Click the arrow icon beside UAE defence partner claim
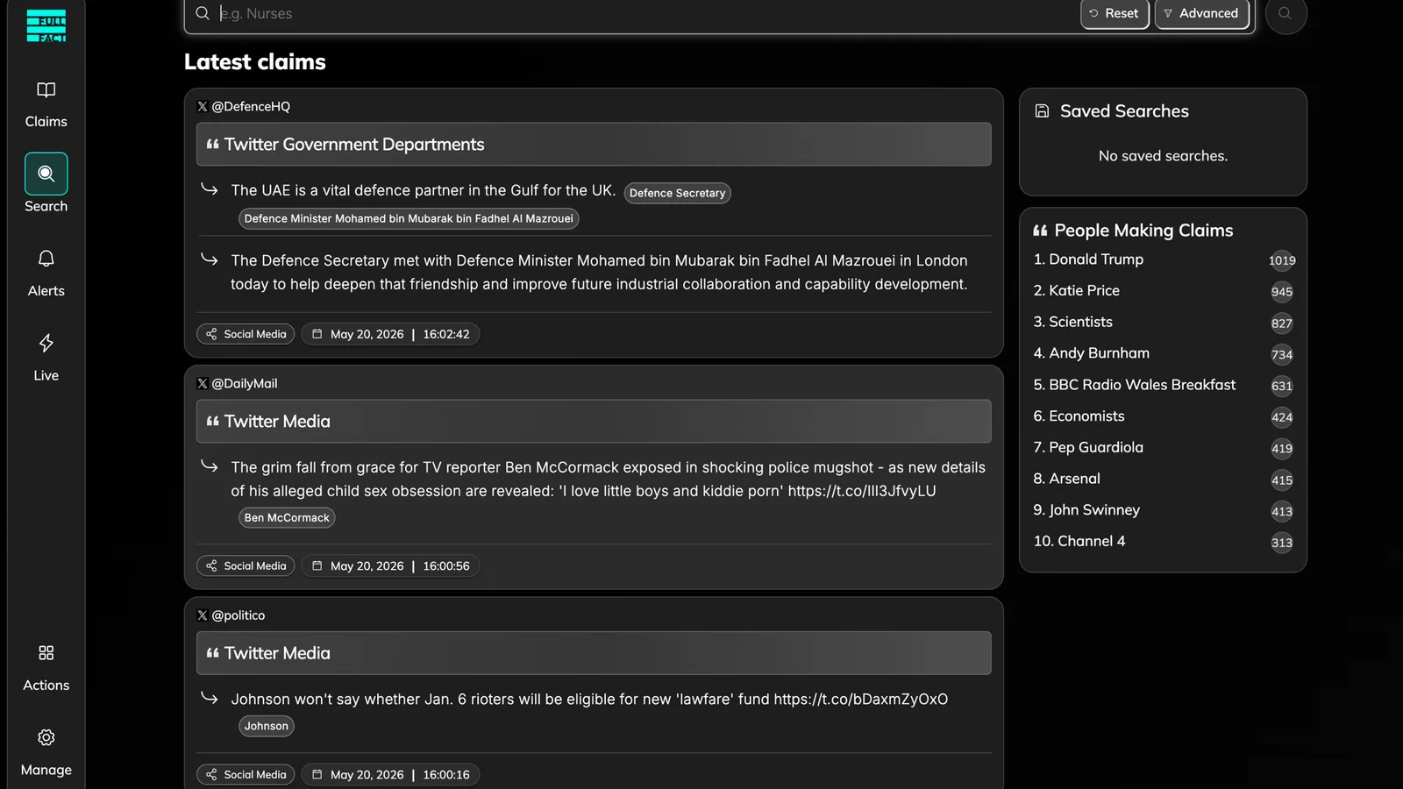Image resolution: width=1403 pixels, height=789 pixels. (x=209, y=188)
